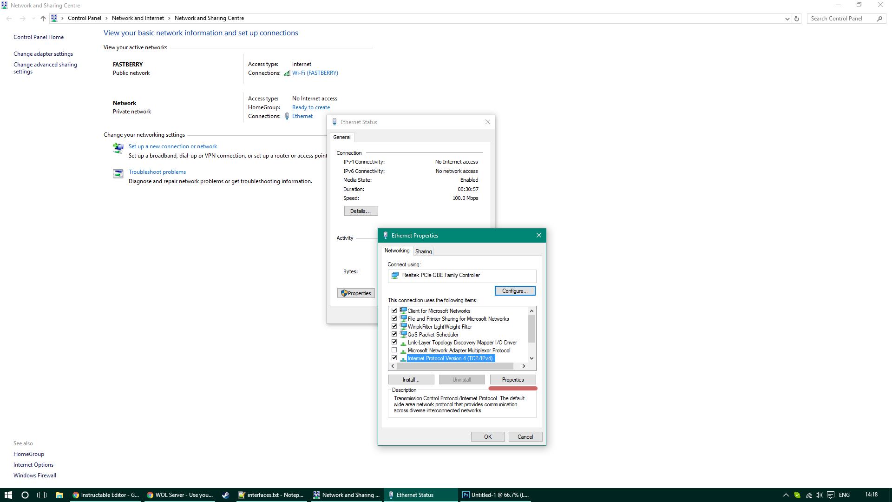Click the Back arrow in Control Panel

coord(9,19)
